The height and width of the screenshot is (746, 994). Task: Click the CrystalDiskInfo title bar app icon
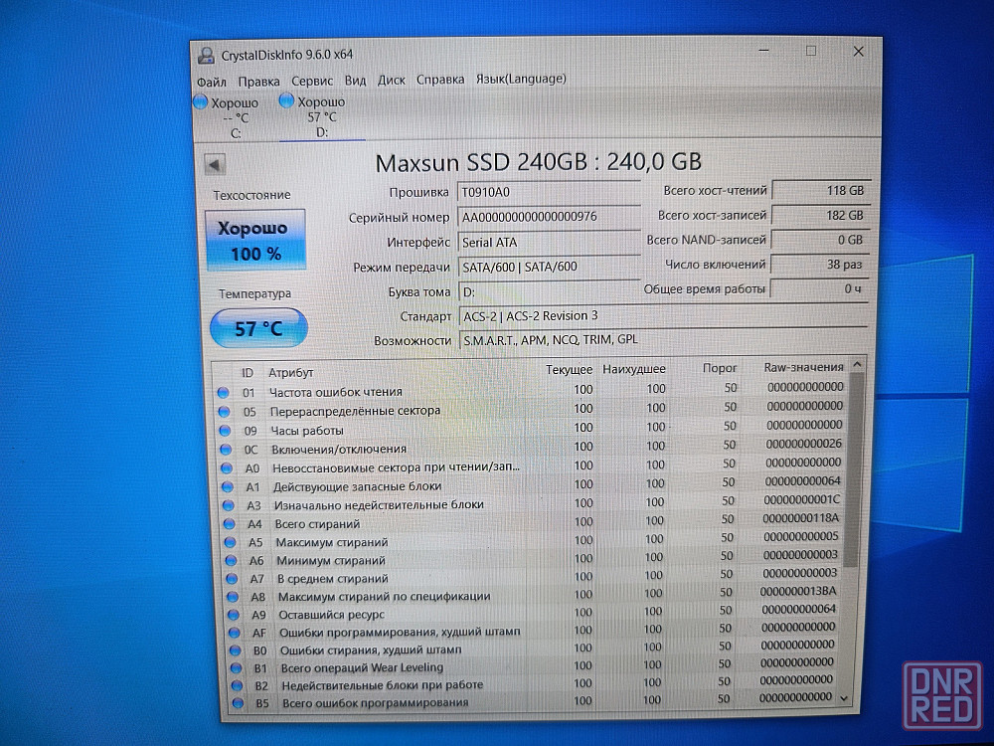tap(206, 55)
